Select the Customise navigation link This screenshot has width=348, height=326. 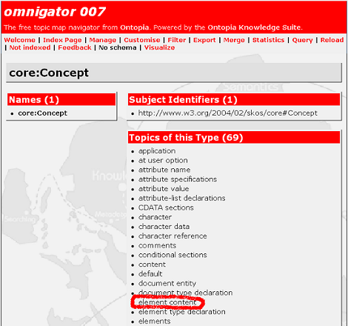(x=142, y=40)
